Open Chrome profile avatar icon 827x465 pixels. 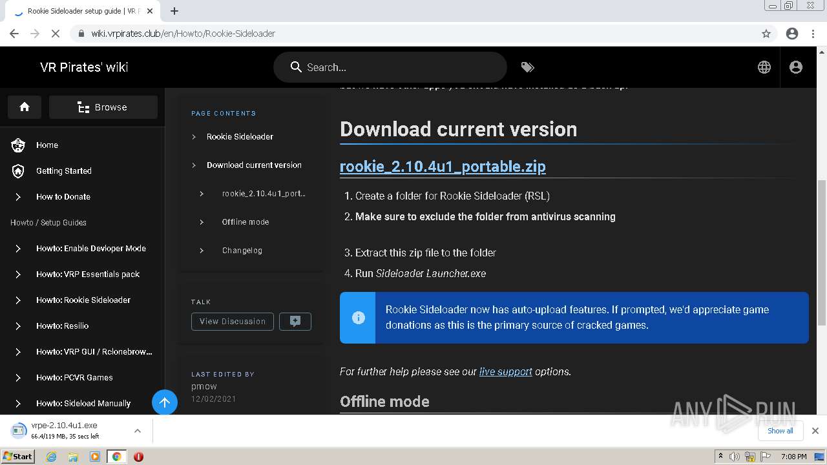pos(792,34)
